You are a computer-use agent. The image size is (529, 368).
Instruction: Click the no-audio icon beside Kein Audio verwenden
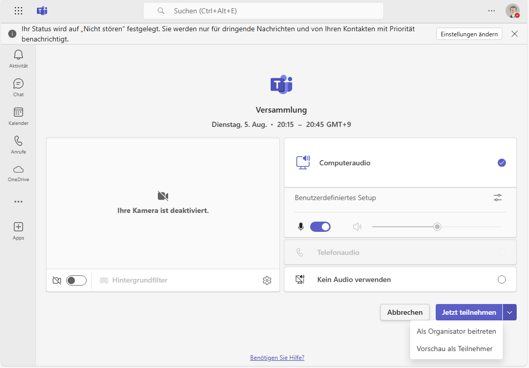300,279
